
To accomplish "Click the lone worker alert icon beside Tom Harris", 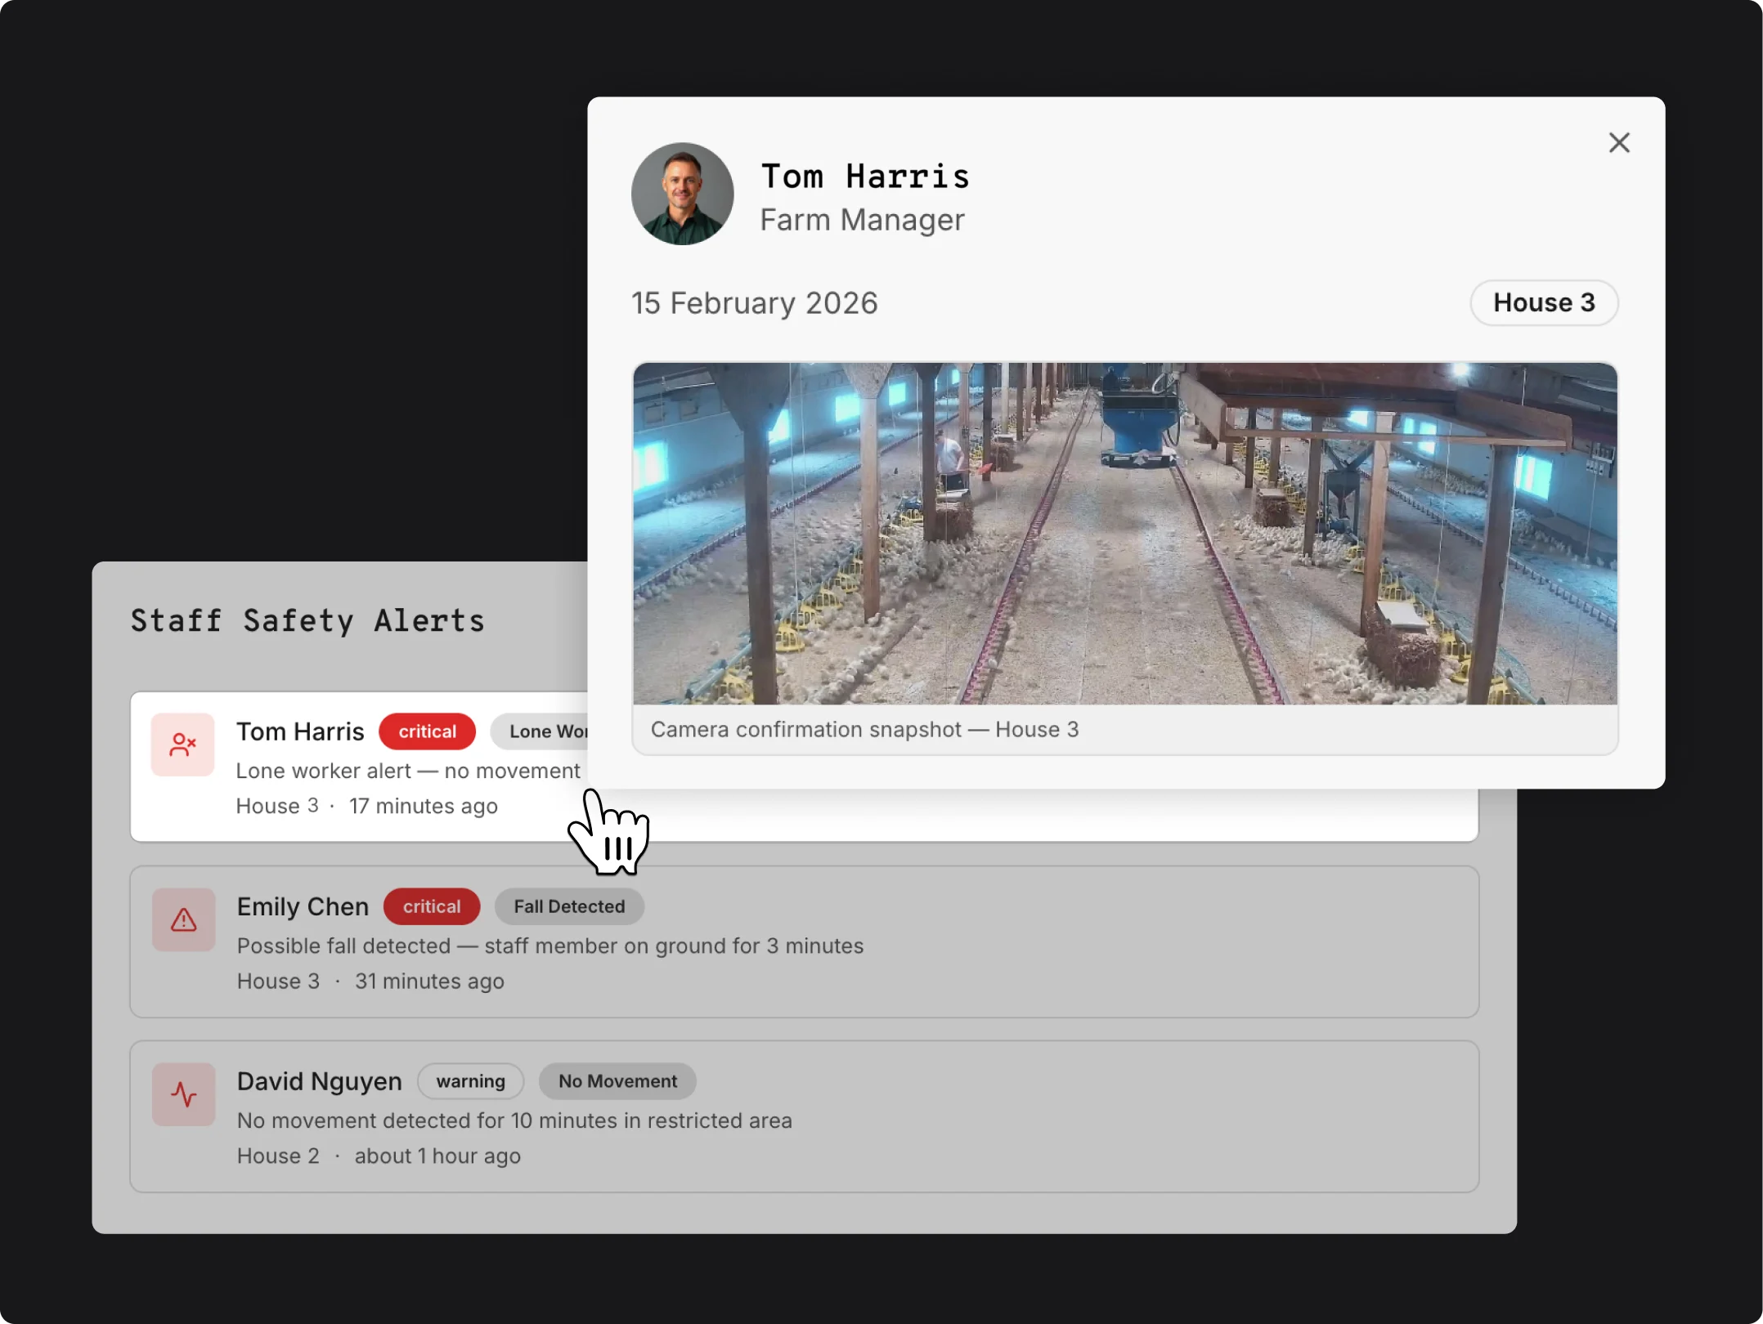I will (183, 745).
